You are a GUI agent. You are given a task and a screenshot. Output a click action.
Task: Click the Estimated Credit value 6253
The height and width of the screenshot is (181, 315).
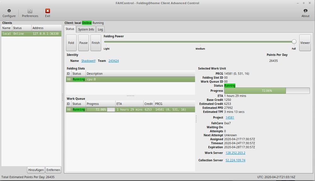click(x=228, y=104)
